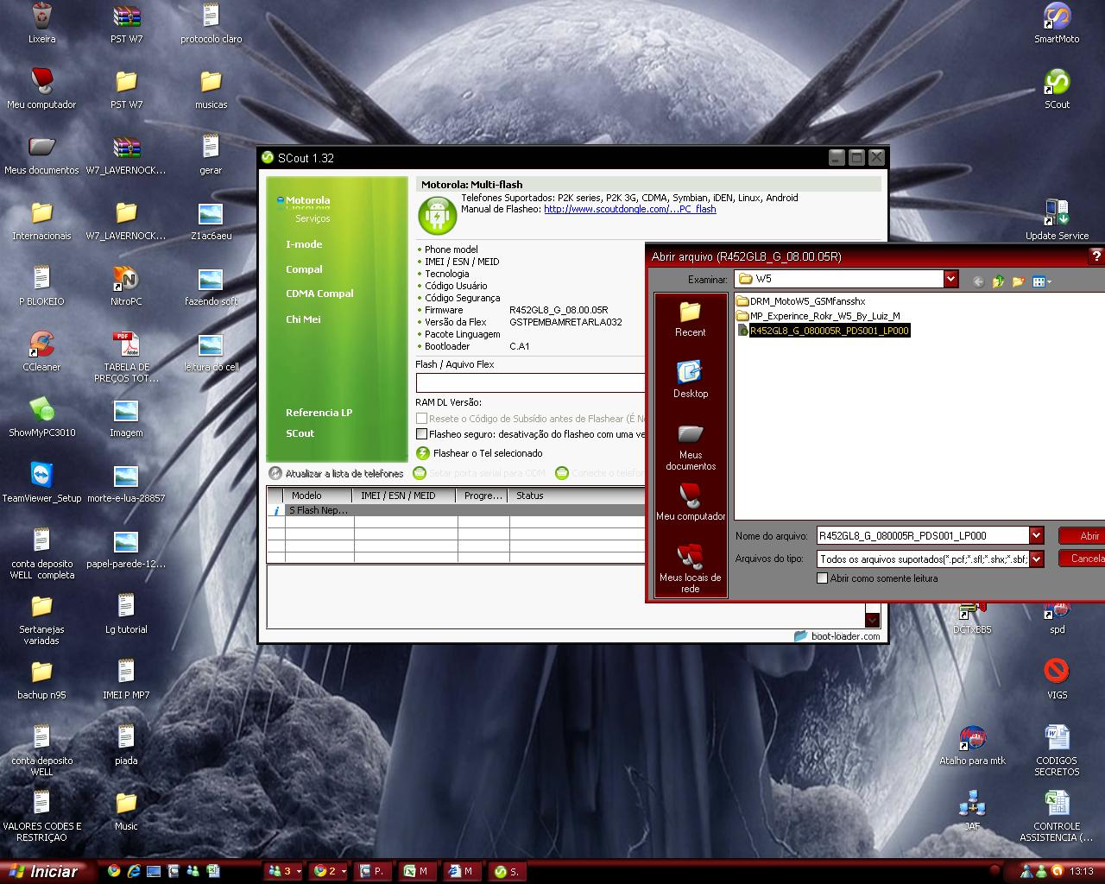Open NitroPC desktop icon
The height and width of the screenshot is (884, 1105).
click(126, 286)
